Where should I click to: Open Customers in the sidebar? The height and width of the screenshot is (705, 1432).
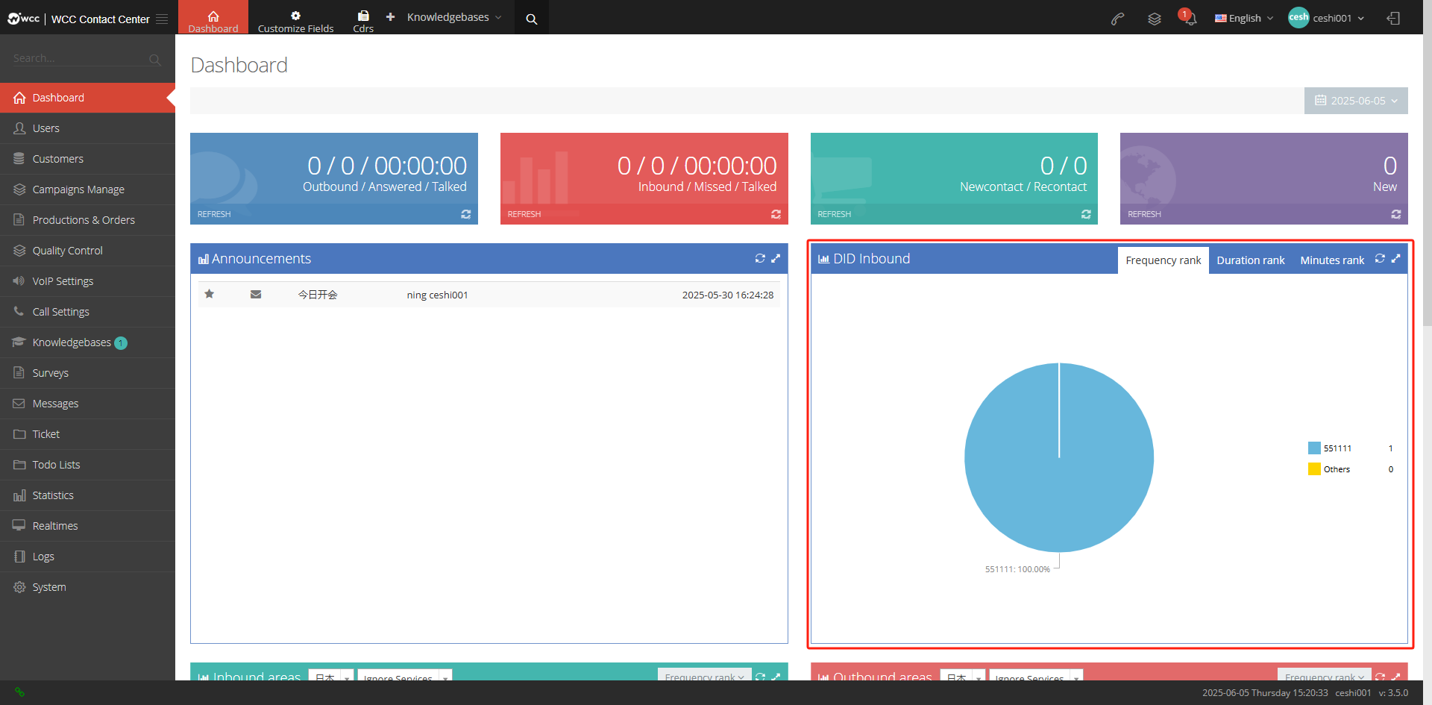87,159
